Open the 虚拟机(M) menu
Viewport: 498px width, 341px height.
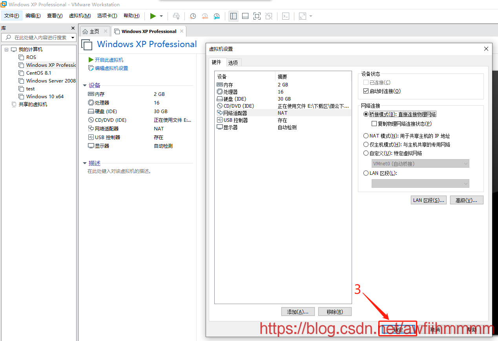[x=80, y=16]
